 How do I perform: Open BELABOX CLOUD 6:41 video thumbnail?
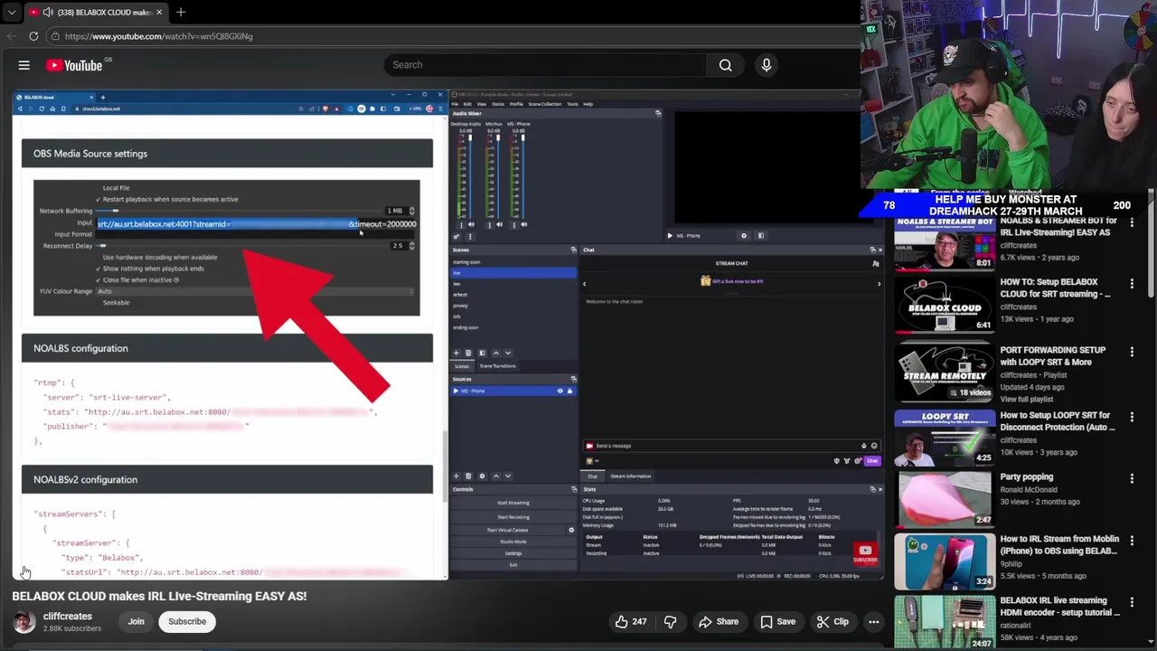[x=945, y=306]
